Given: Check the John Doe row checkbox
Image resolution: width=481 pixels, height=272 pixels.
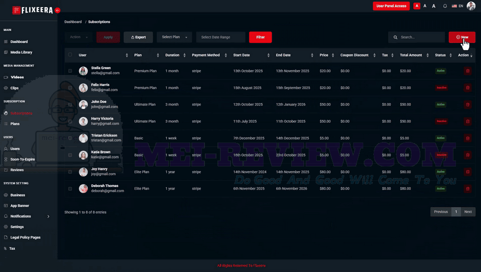Looking at the screenshot, I should click(70, 104).
